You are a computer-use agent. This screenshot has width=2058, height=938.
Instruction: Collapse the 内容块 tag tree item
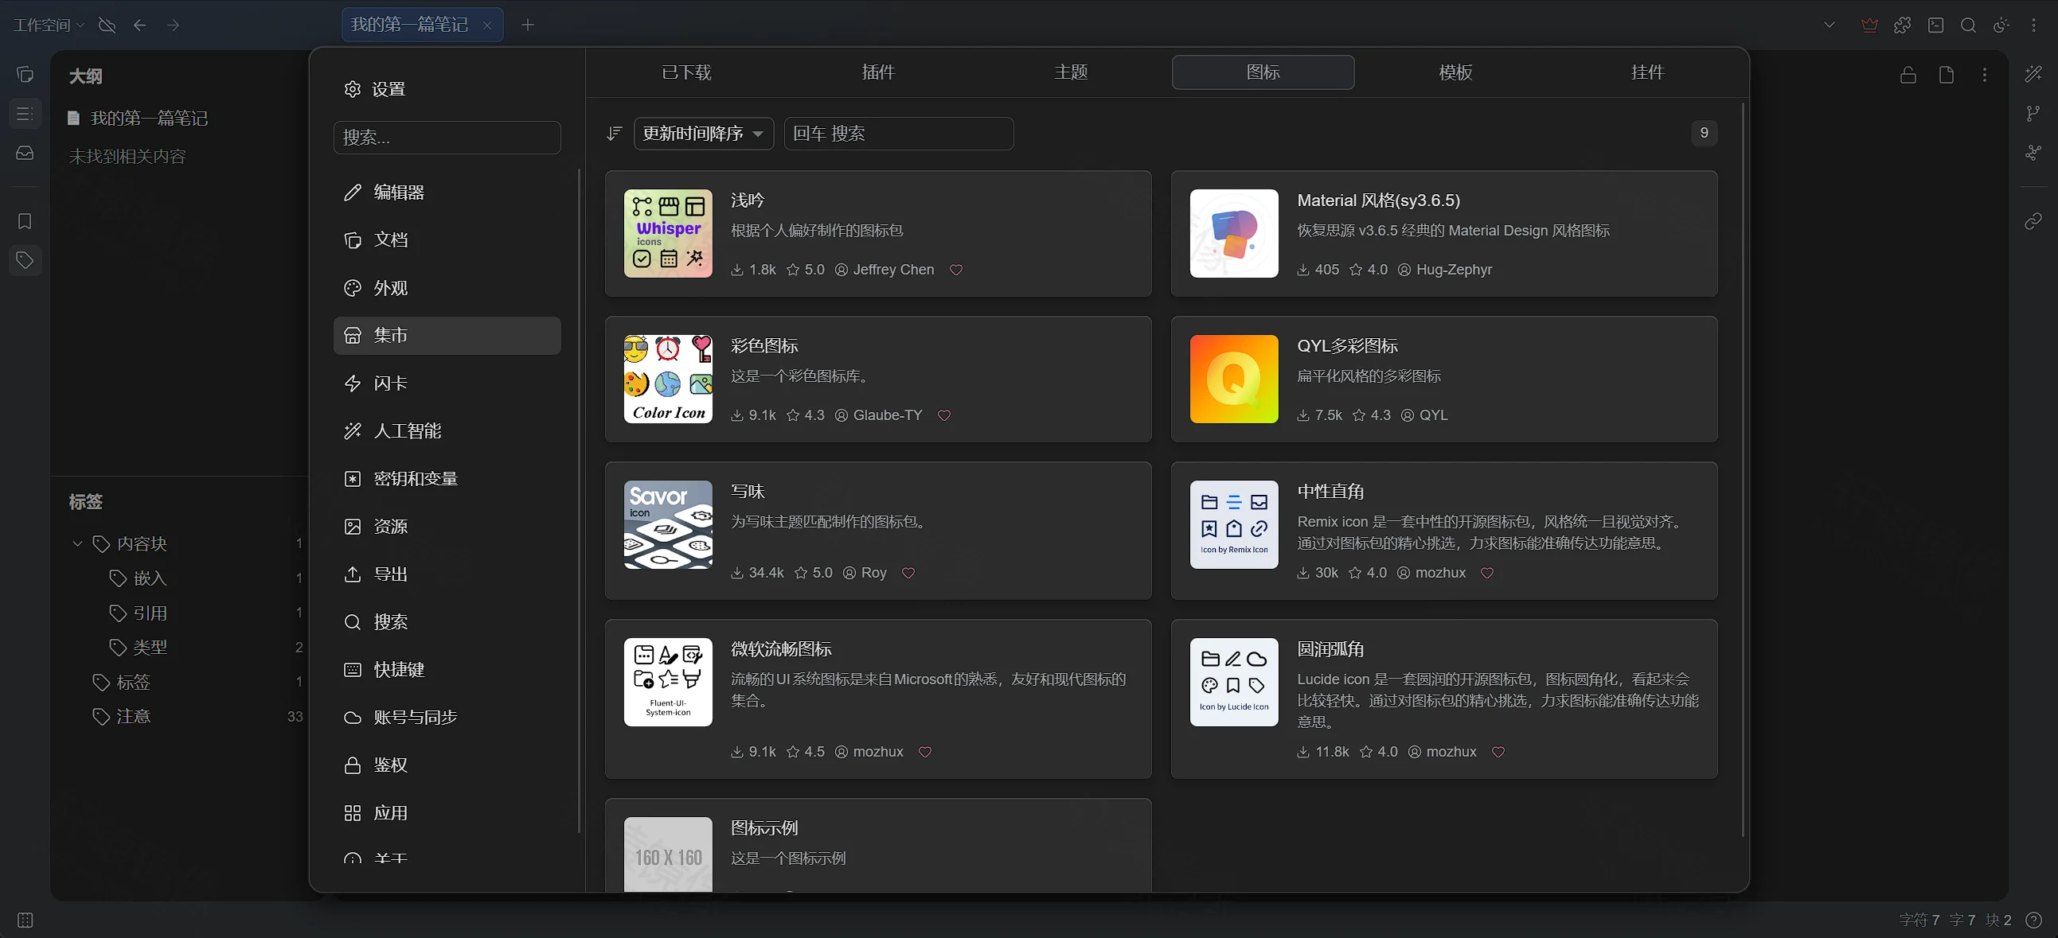[77, 543]
